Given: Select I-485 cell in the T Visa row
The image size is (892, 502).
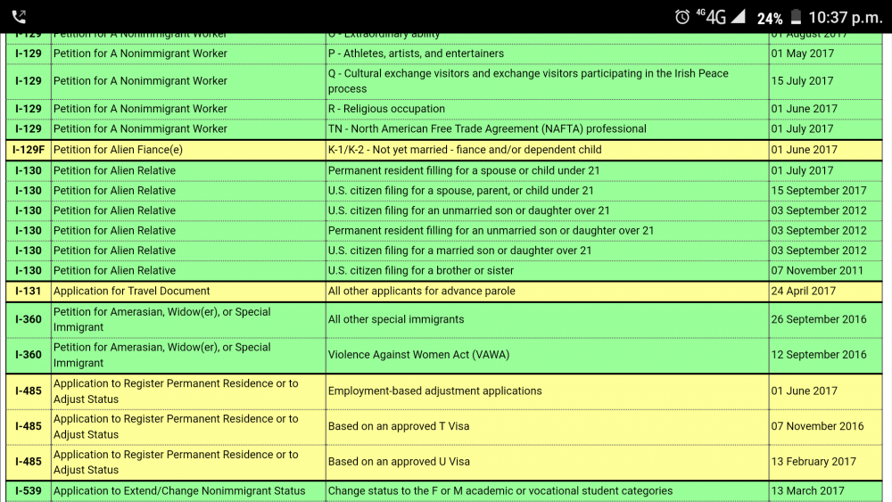Looking at the screenshot, I should tap(29, 426).
